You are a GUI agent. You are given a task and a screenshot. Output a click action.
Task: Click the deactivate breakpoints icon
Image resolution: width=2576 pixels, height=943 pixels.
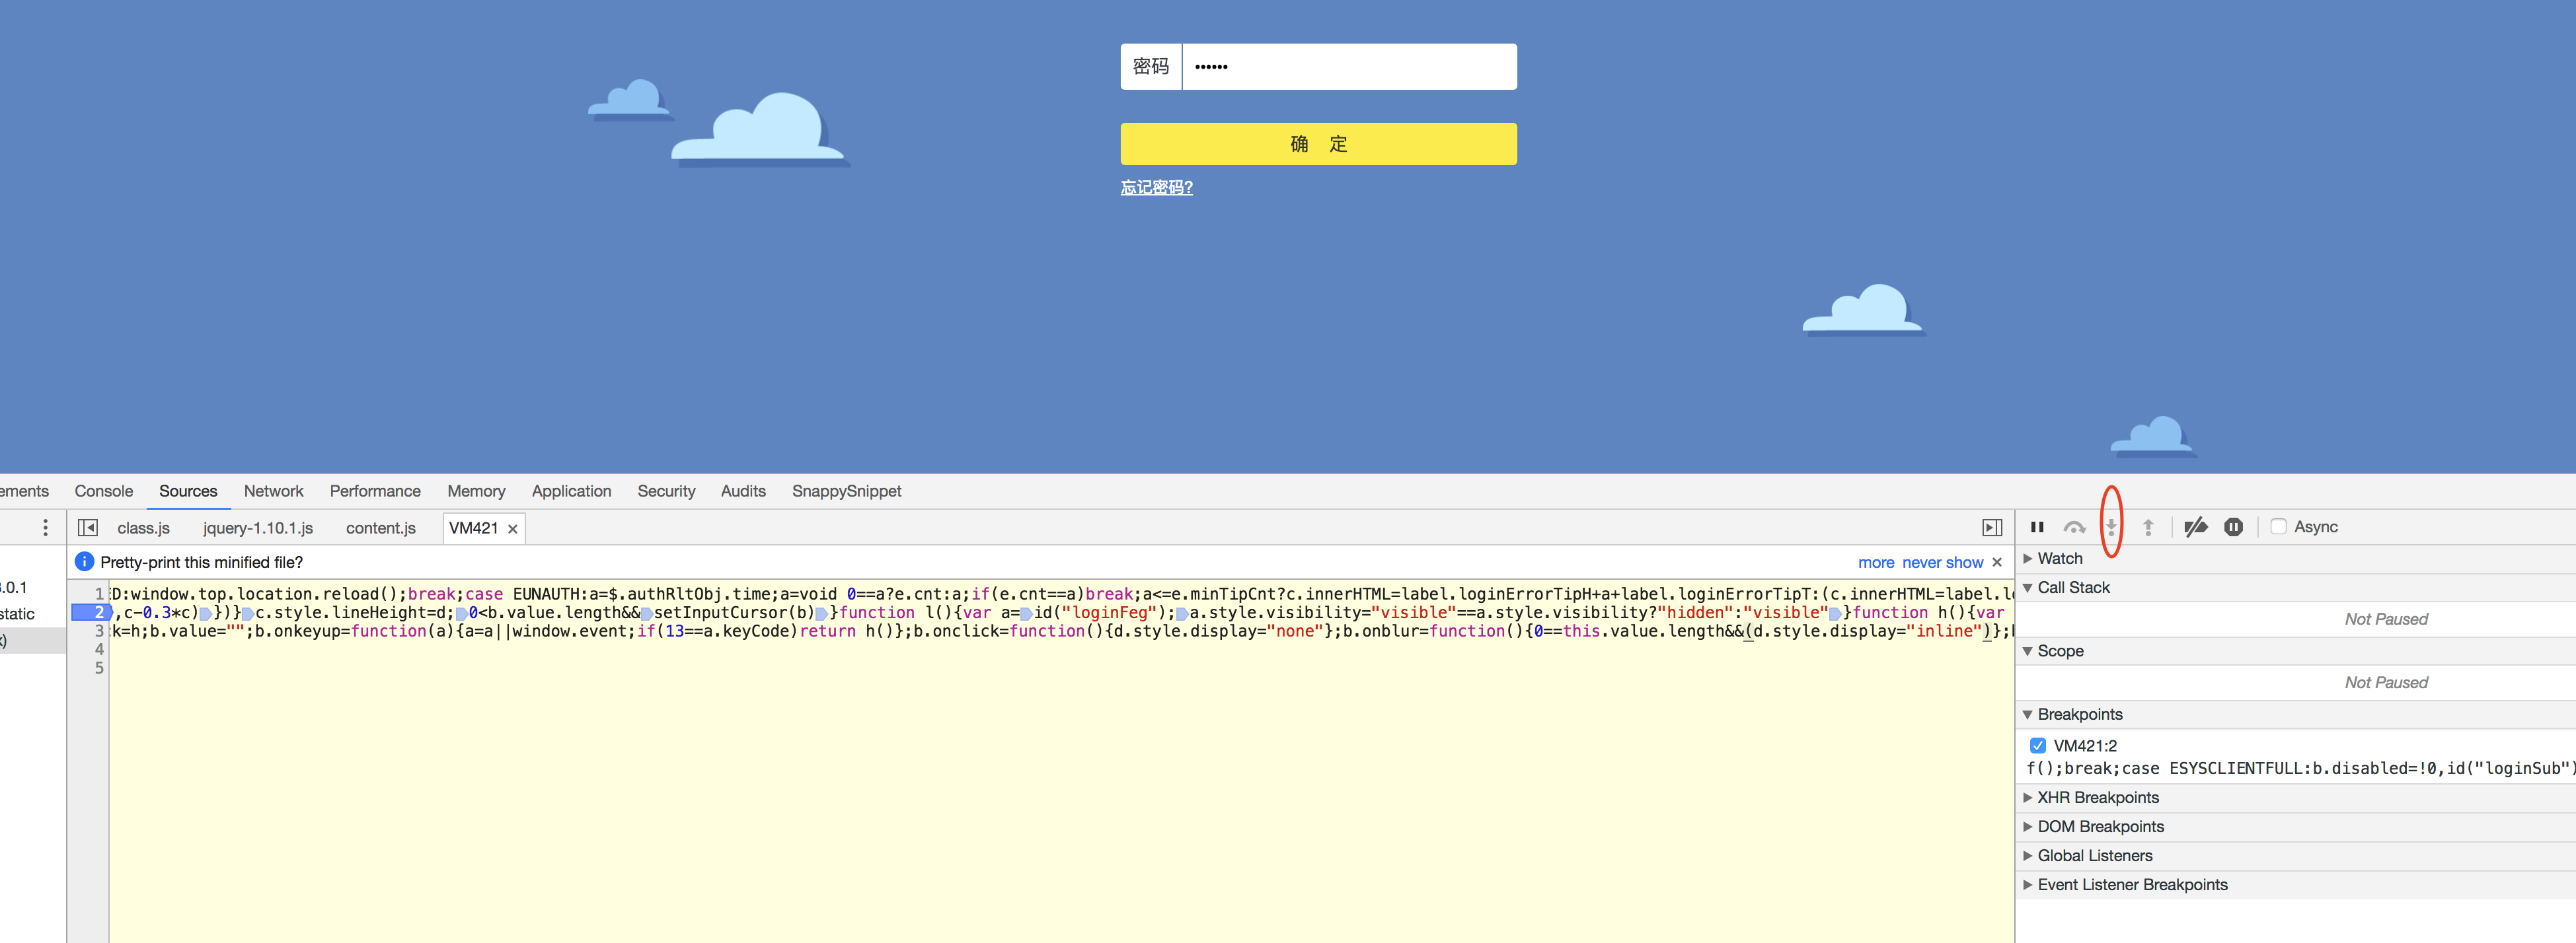[x=2195, y=528]
